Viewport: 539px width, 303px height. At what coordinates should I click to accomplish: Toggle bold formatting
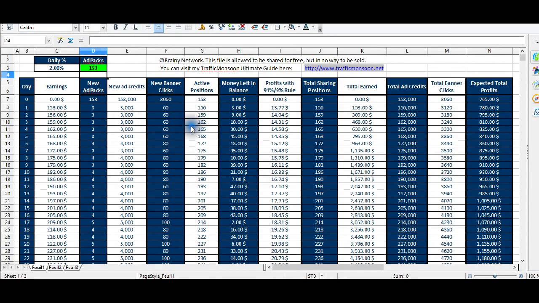click(116, 27)
